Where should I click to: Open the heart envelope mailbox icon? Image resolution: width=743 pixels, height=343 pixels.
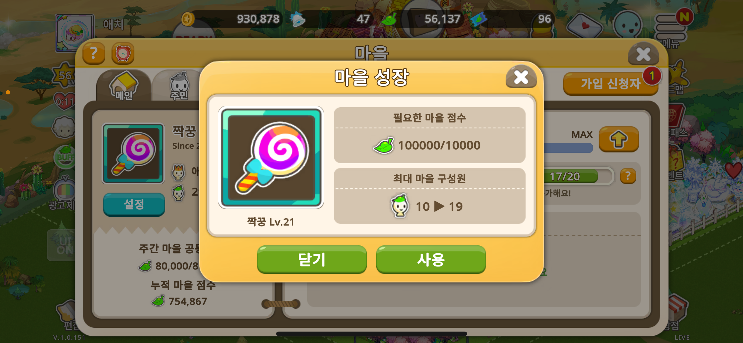tap(585, 26)
